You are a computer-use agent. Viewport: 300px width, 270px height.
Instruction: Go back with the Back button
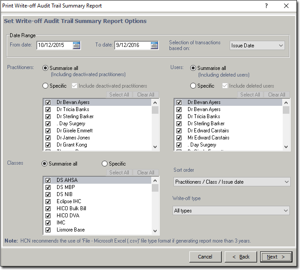coord(241,257)
